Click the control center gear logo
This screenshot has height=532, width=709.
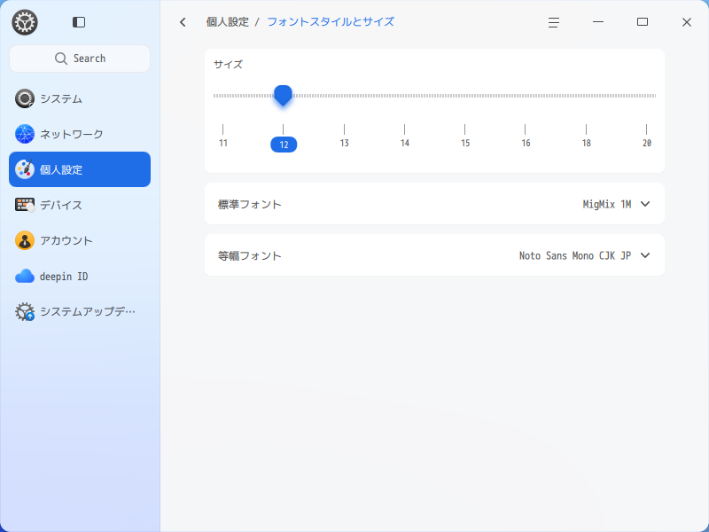click(x=25, y=22)
